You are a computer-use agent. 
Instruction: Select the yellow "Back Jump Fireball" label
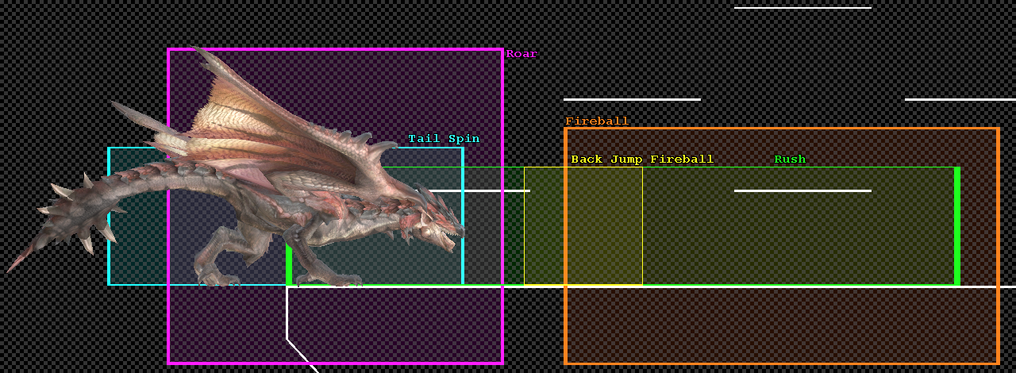point(641,160)
